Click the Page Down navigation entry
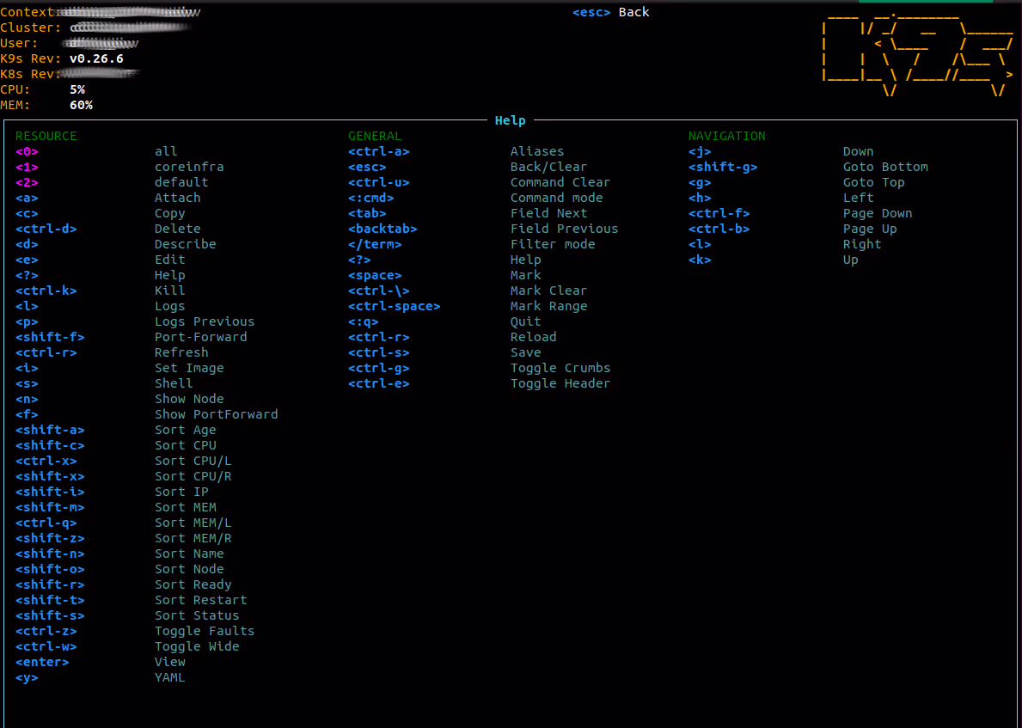This screenshot has width=1022, height=728. point(877,213)
